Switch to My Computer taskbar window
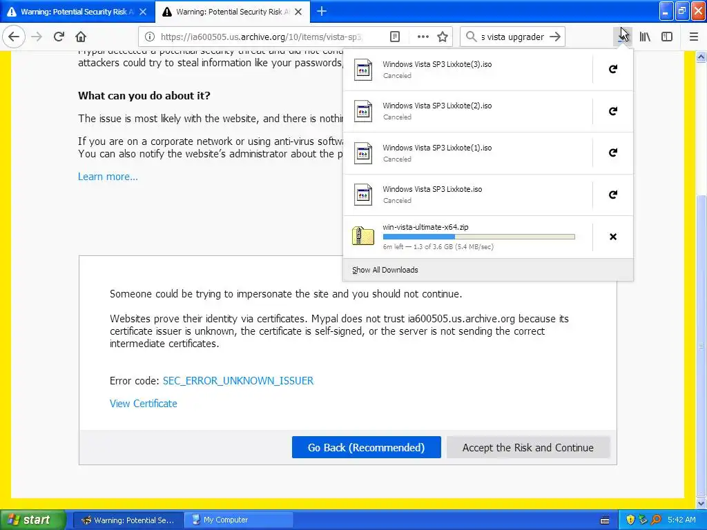 point(238,520)
